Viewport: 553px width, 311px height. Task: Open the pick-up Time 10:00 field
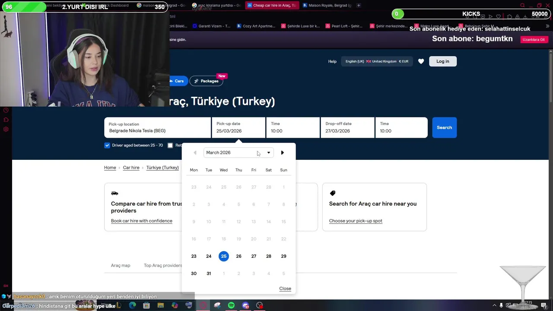click(x=293, y=127)
